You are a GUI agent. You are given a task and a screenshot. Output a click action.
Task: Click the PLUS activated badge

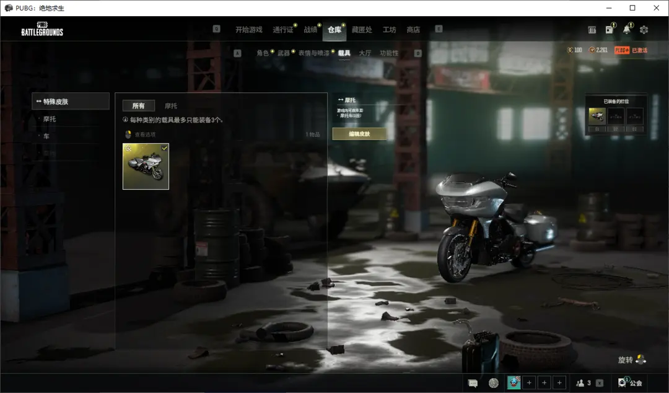coord(631,50)
